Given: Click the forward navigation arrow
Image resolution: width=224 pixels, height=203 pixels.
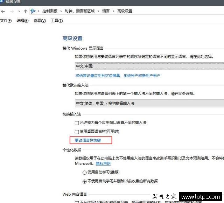Looking at the screenshot, I should pos(12,11).
